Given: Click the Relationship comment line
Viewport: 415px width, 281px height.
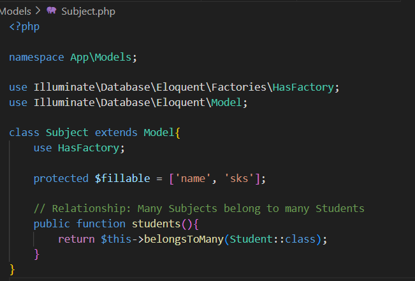Looking at the screenshot, I should click(199, 208).
